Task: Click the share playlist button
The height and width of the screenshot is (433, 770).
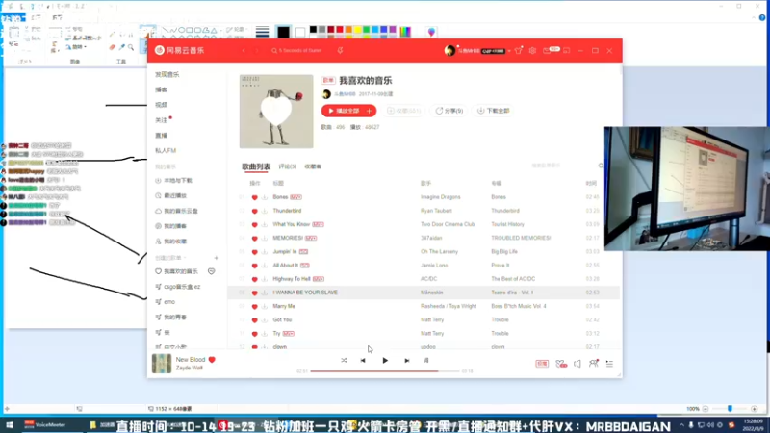Action: point(449,111)
